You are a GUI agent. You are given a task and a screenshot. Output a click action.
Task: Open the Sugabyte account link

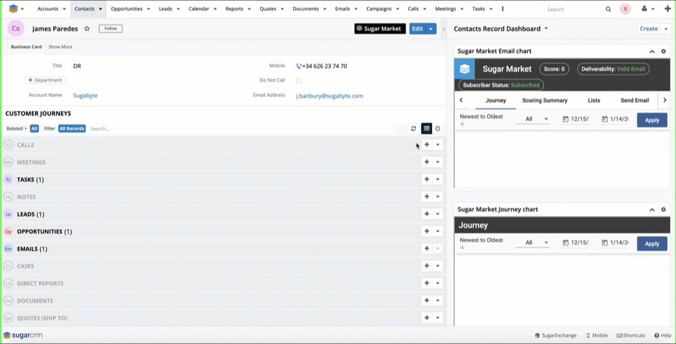point(85,95)
